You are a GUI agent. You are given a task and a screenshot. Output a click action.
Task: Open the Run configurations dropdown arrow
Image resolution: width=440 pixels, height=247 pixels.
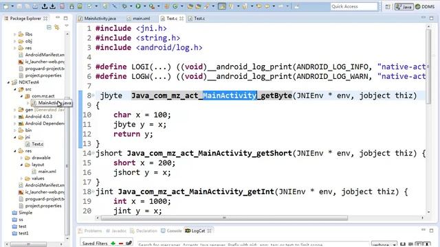point(145,6)
